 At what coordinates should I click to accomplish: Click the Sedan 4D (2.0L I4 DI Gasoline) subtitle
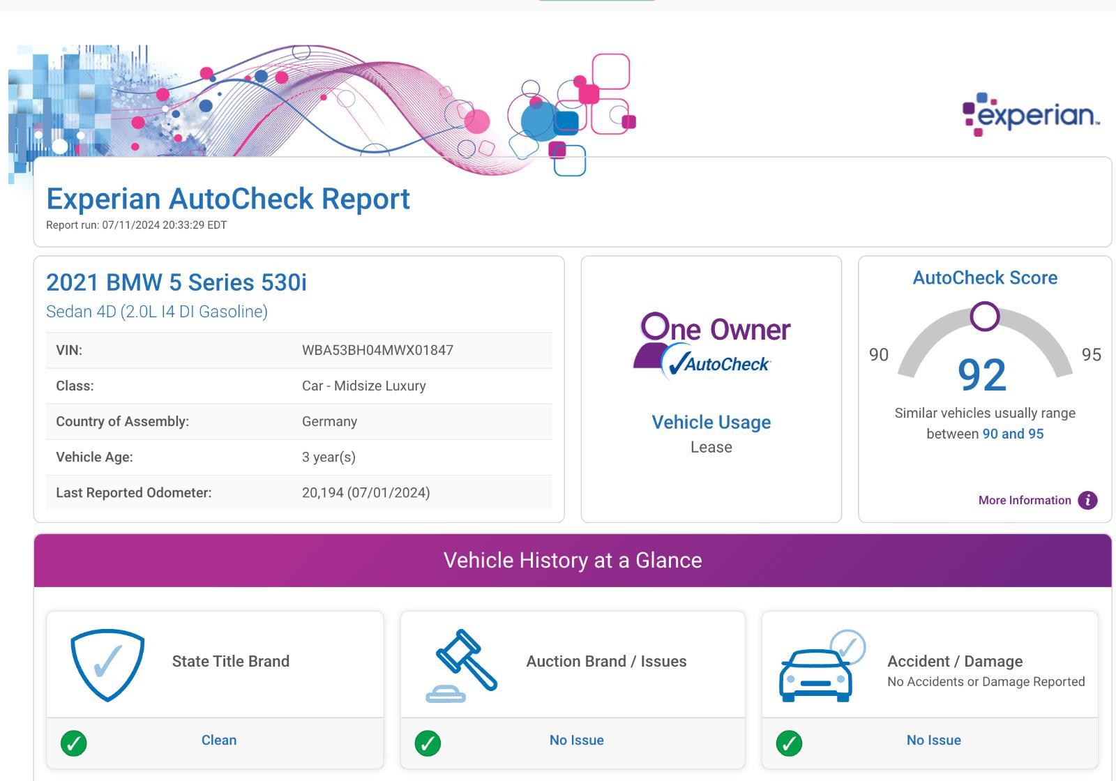pyautogui.click(x=157, y=311)
